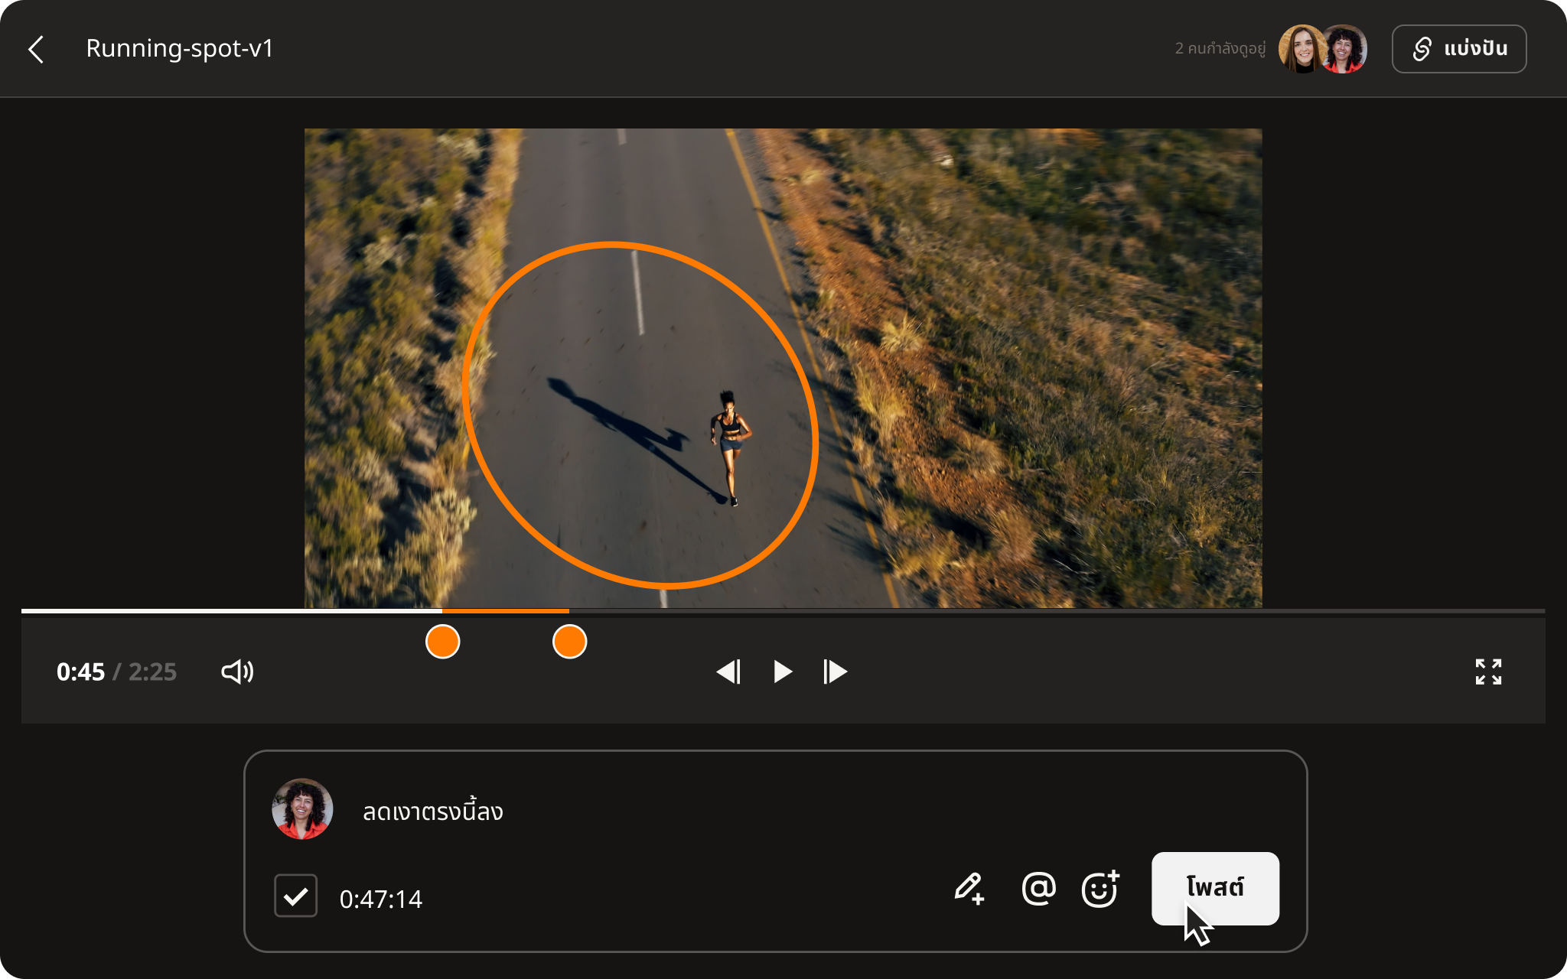The height and width of the screenshot is (979, 1567).
Task: Play the video
Action: click(782, 672)
